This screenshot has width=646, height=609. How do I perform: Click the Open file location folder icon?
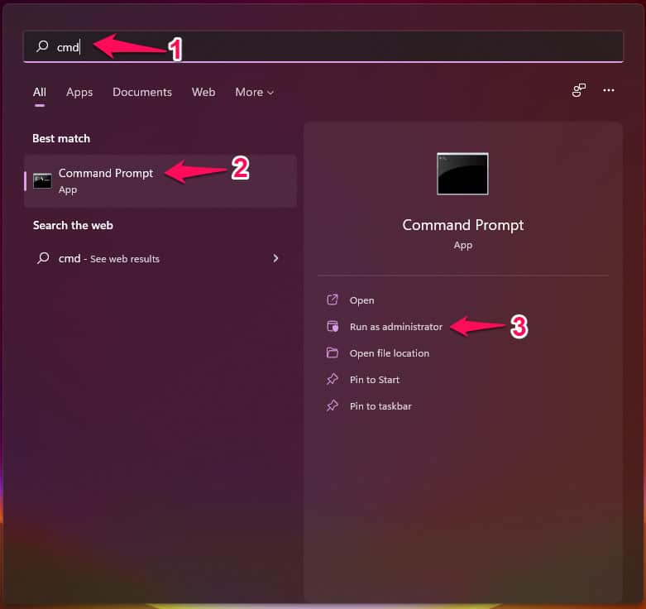click(333, 352)
